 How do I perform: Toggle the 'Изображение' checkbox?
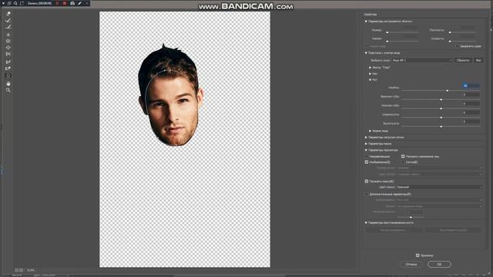(367, 162)
